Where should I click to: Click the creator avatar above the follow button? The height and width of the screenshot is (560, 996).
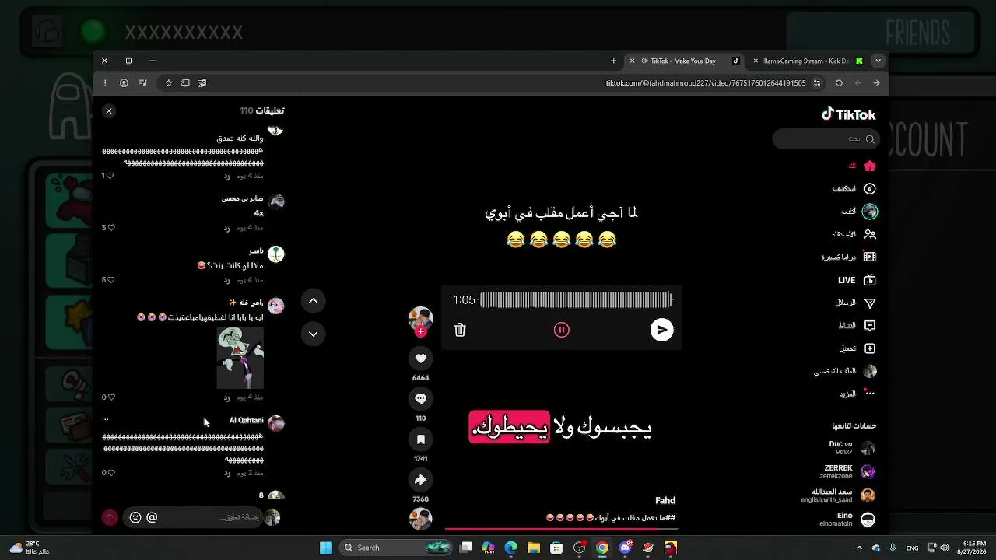coord(421,317)
